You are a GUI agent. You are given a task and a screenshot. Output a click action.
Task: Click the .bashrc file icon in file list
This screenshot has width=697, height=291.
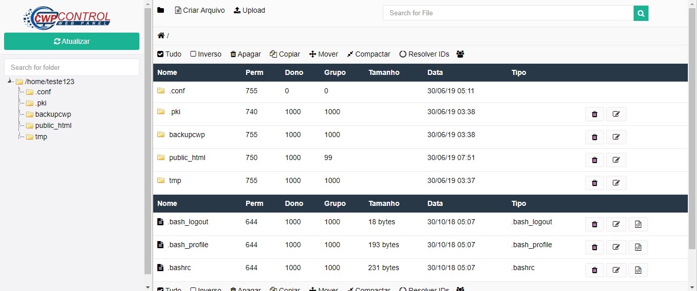click(x=160, y=268)
